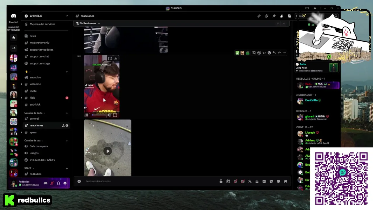The width and height of the screenshot is (373, 210).
Task: Open add reaction smiley in message toolbar
Action: [x=269, y=53]
